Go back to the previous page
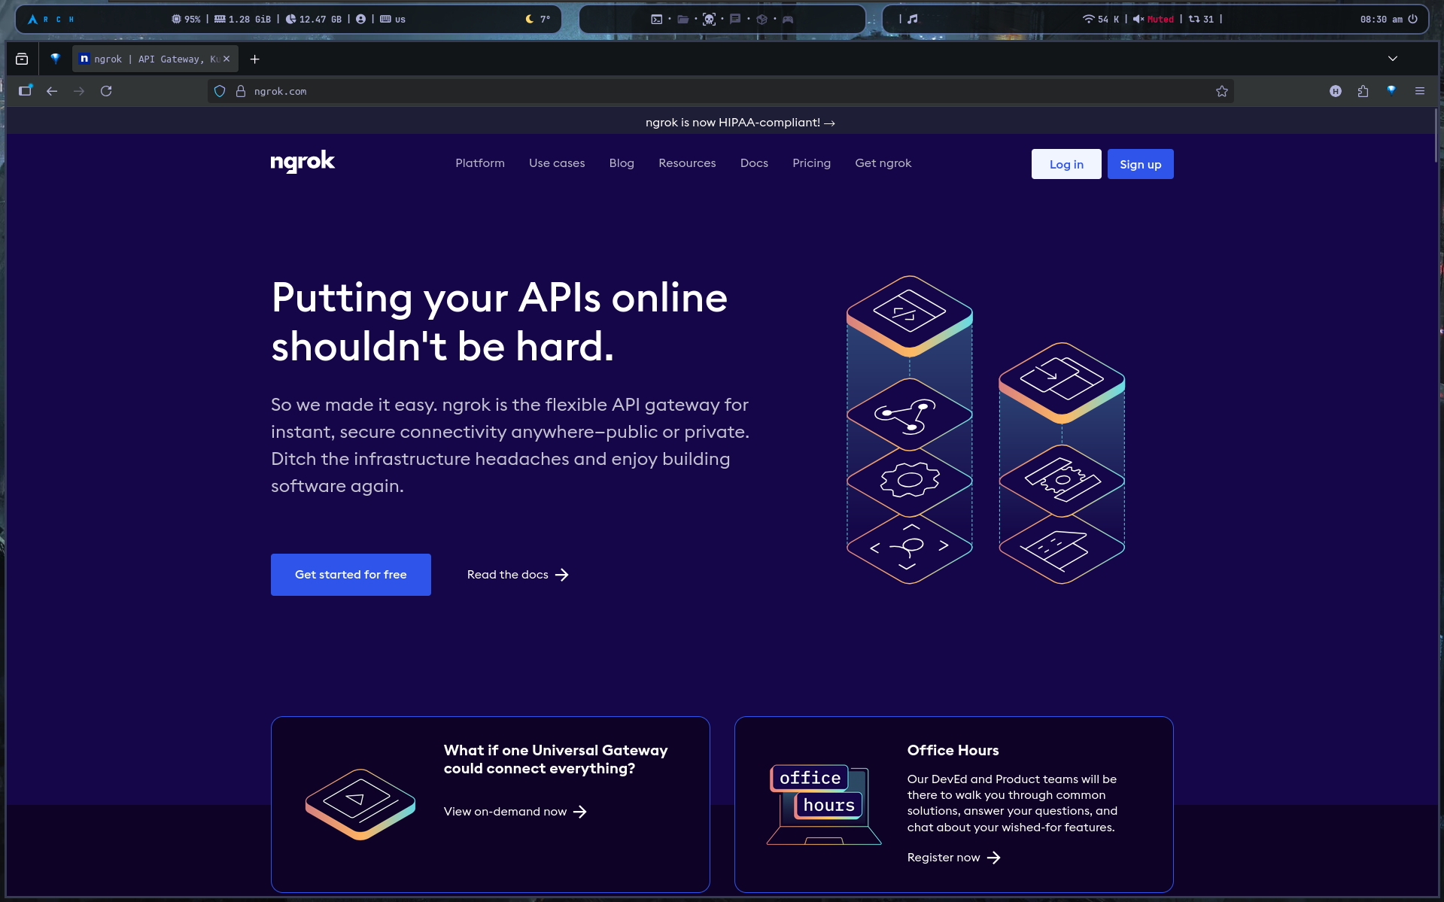Viewport: 1444px width, 902px height. tap(52, 91)
